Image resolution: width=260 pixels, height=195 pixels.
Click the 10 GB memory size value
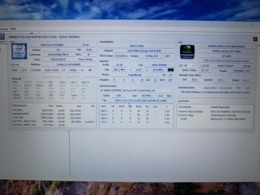click(x=119, y=65)
